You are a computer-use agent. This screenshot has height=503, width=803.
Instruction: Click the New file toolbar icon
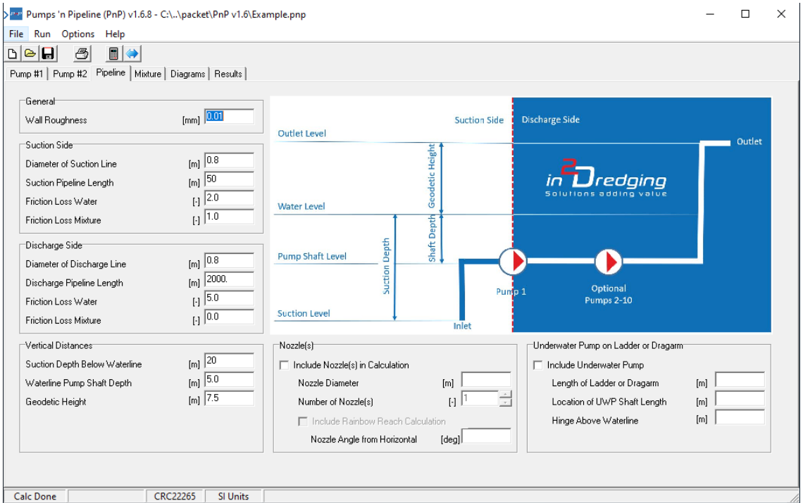[13, 54]
